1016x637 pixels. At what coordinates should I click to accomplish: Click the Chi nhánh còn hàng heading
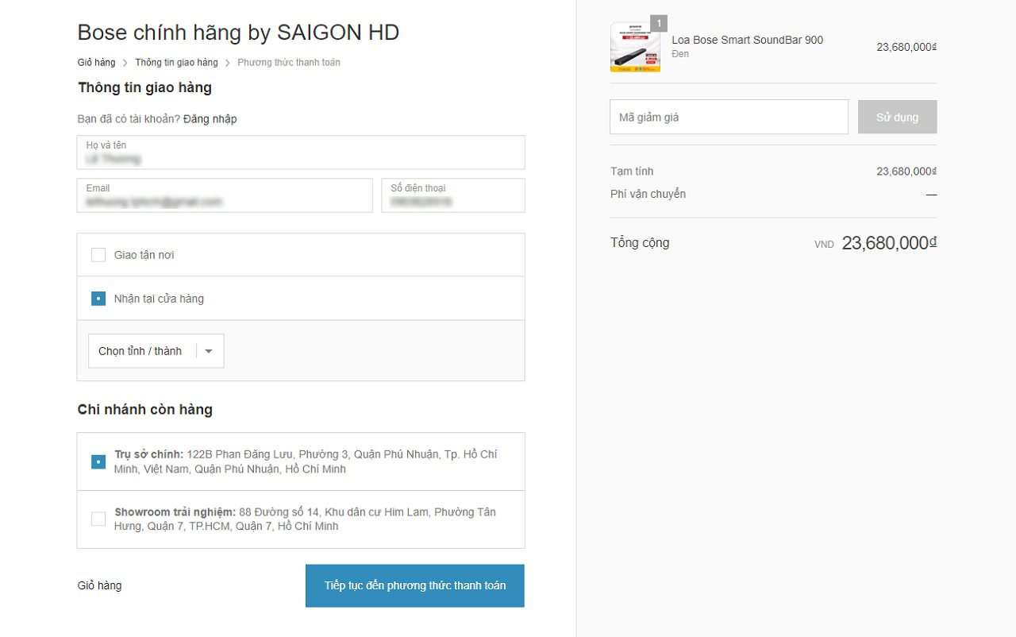pos(145,410)
